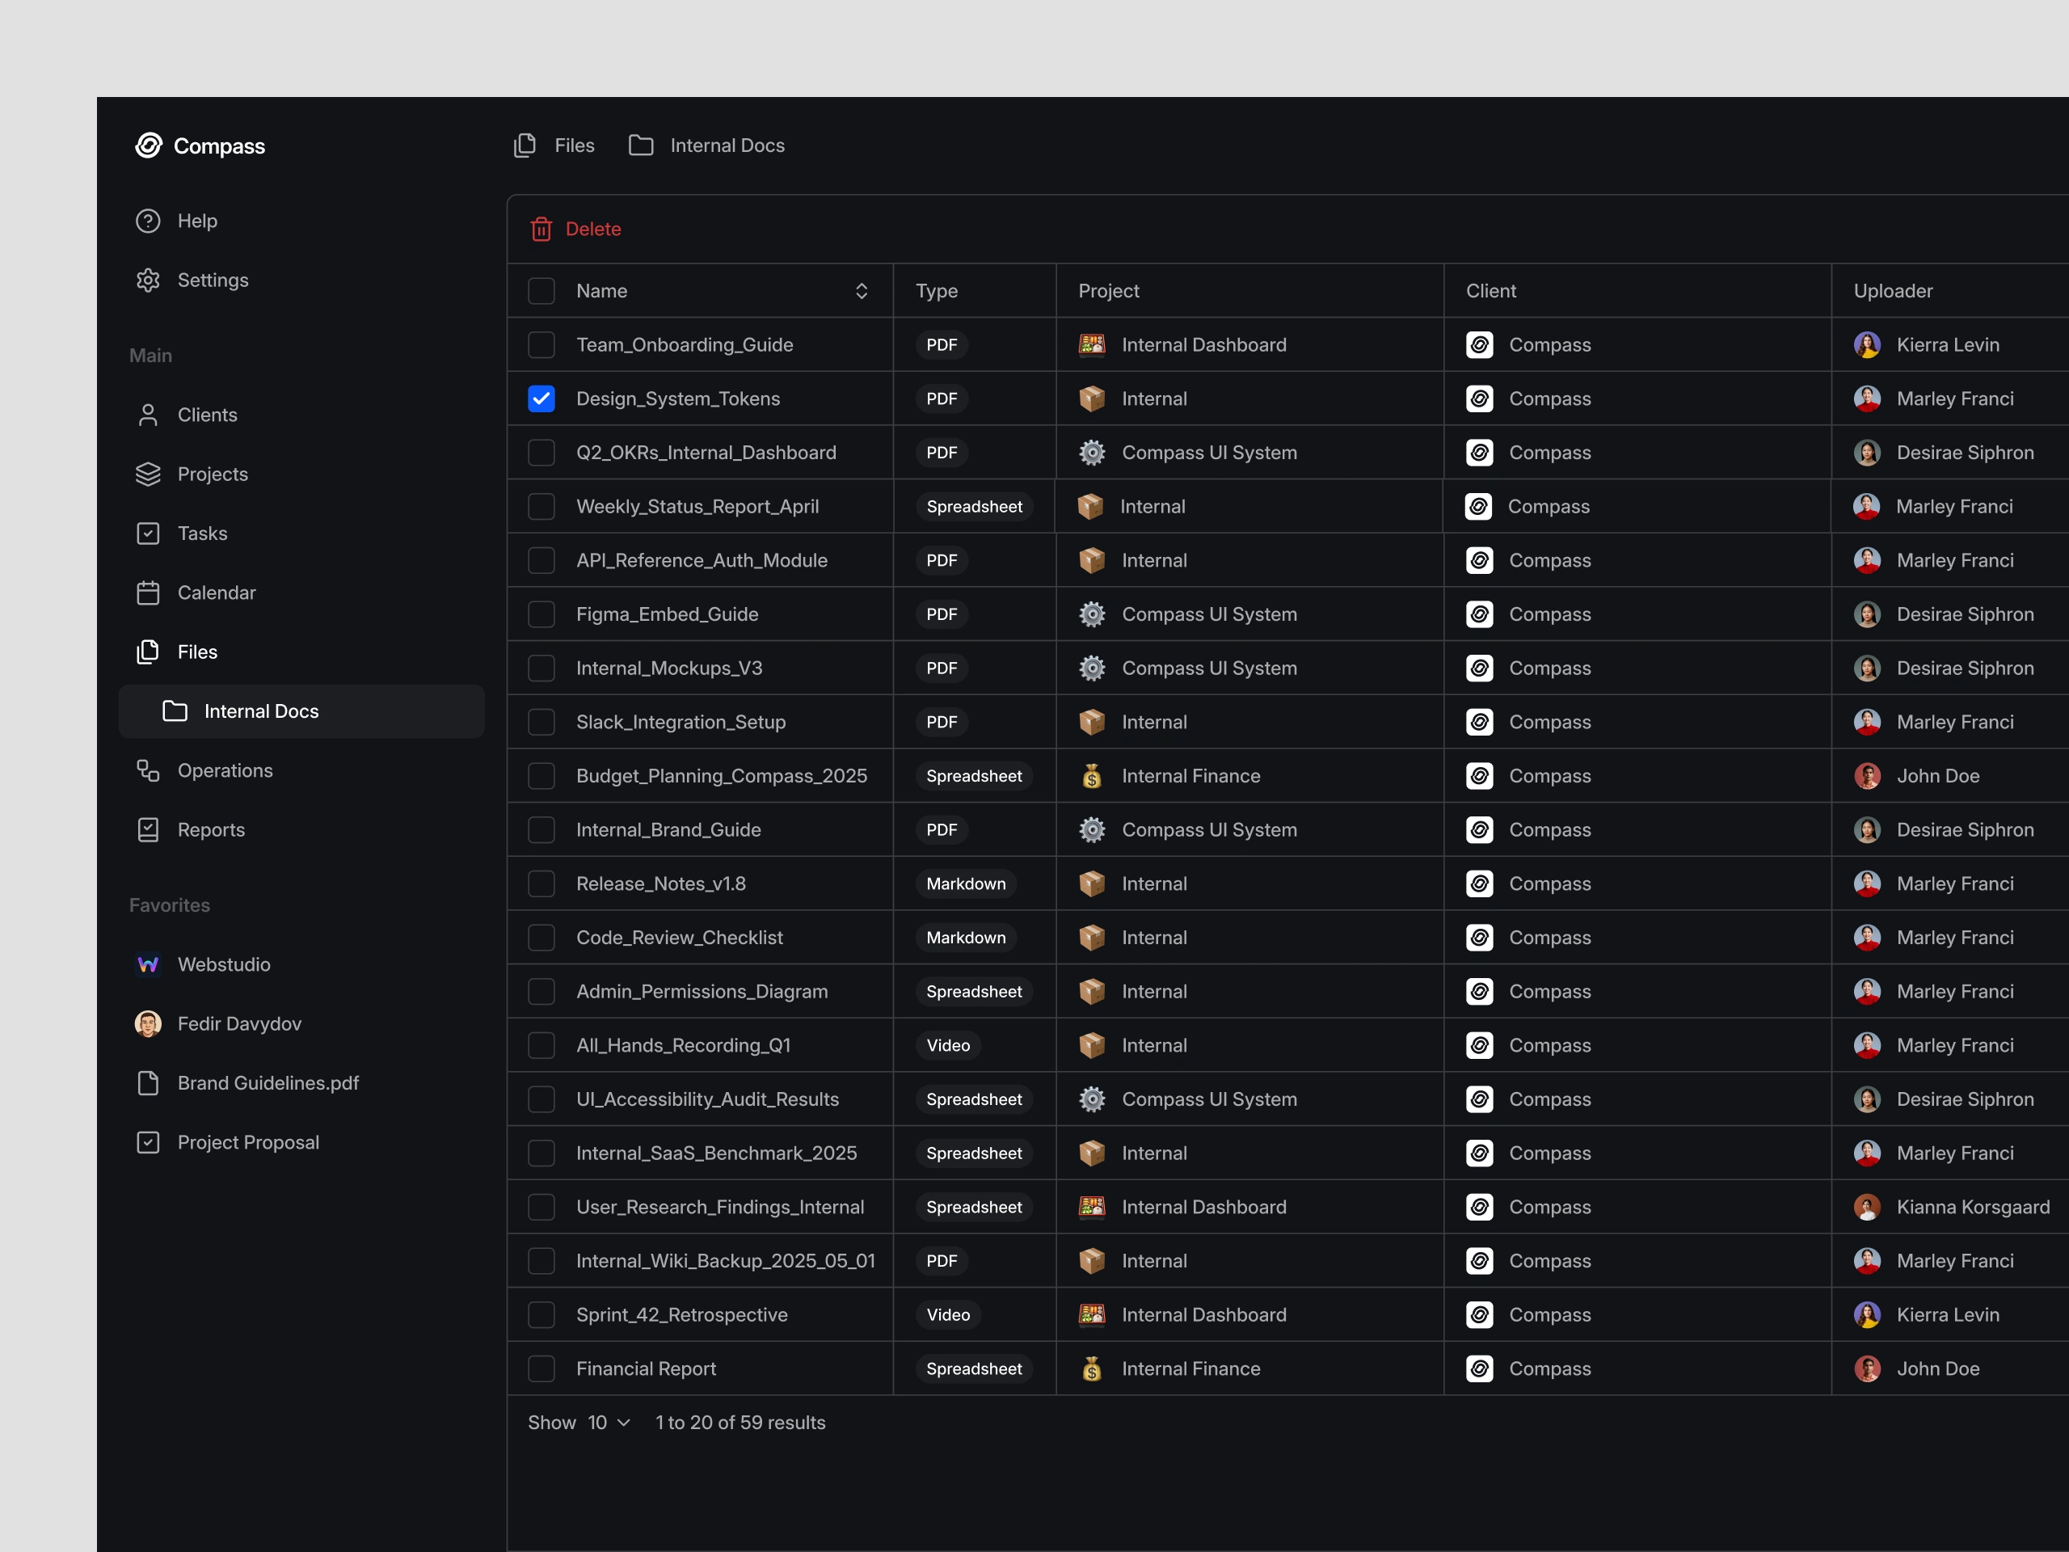The height and width of the screenshot is (1552, 2069).
Task: Check the Financial Report row checkbox
Action: 541,1369
